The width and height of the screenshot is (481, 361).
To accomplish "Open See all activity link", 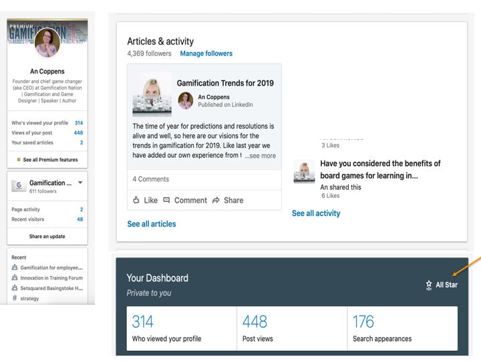I will [316, 213].
